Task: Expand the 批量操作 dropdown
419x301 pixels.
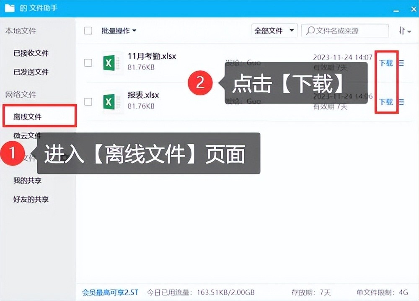Action: click(119, 31)
